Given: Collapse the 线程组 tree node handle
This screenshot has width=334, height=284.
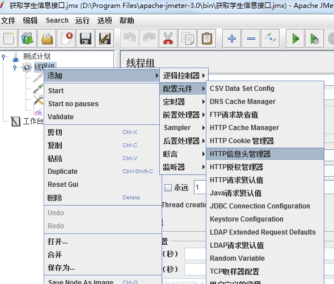Looking at the screenshot, I should pos(15,68).
